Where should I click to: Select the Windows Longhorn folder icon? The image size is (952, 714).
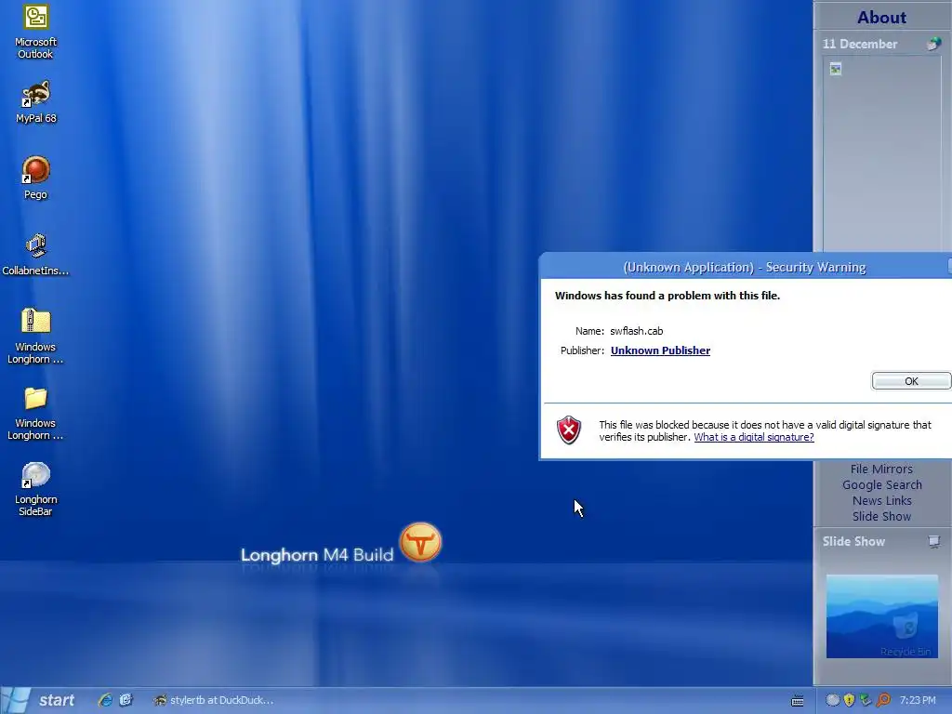35,414
